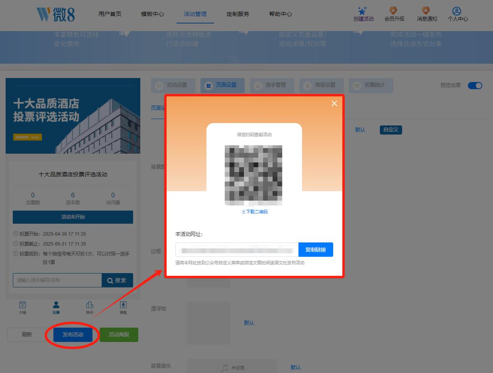The image size is (493, 373).
Task: Close the QR code popup
Action: 334,103
